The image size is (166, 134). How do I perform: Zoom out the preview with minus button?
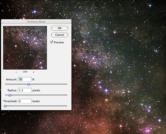tap(16, 72)
